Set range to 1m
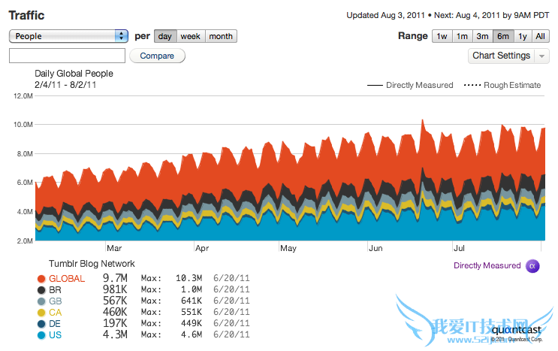Viewport: 558px width, 351px height. pyautogui.click(x=463, y=36)
